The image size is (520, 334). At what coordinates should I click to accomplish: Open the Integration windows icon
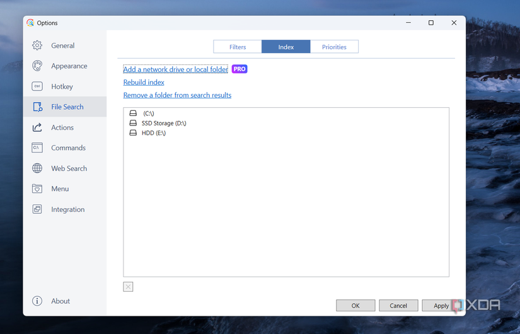pos(37,209)
